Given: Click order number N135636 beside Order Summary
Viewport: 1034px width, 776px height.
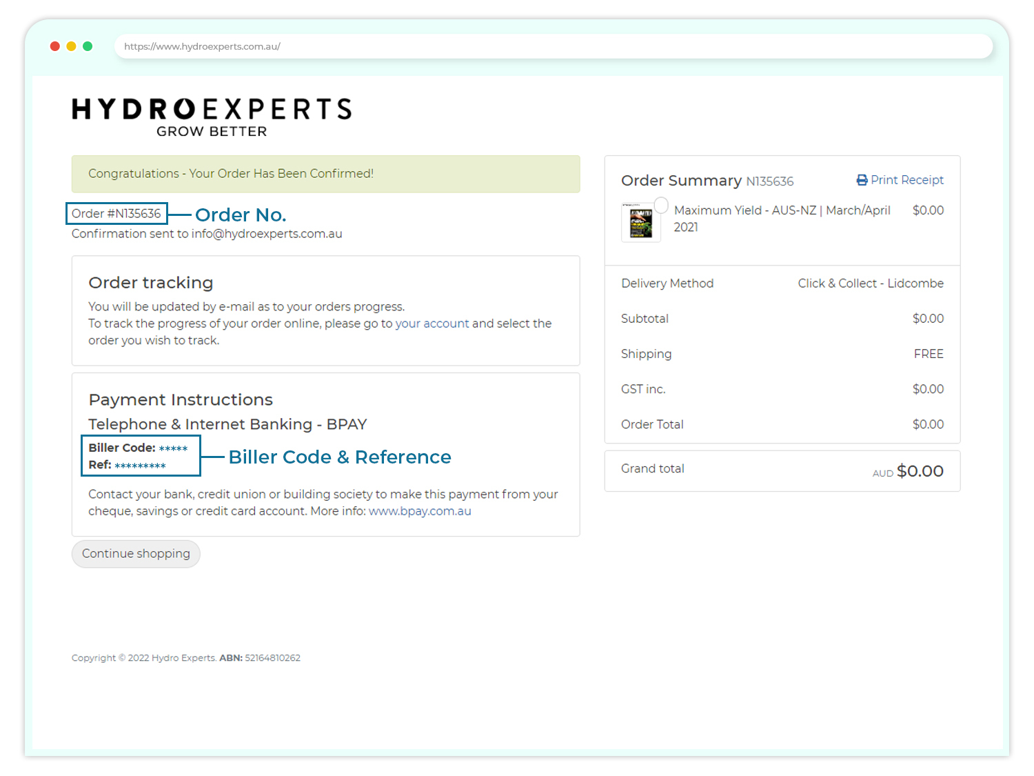Looking at the screenshot, I should (770, 181).
